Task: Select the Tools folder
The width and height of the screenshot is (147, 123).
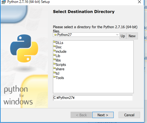Action: (60, 78)
